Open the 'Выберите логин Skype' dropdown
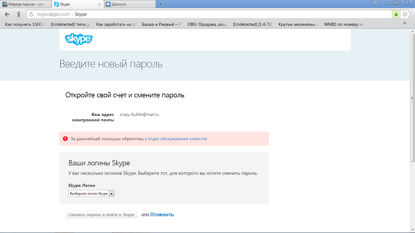 point(91,194)
